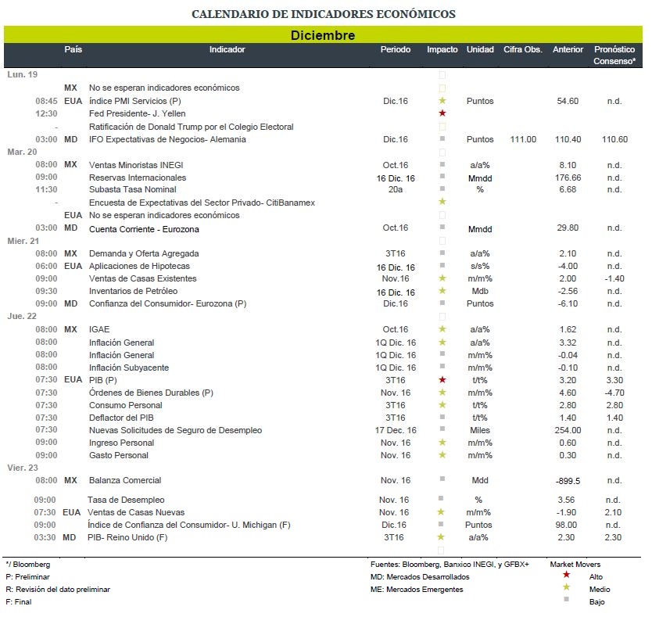Viewport: 652px width, 617px height.
Task: Click the red star for Fed Presidente J. Yellen
Action: point(442,113)
